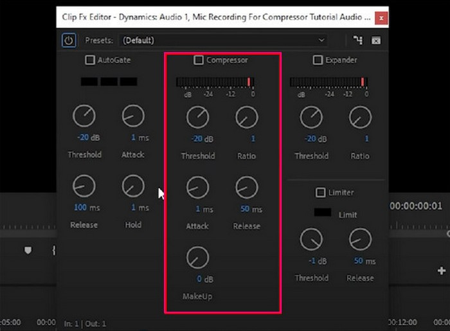Click AutoGate Release value 100 ms
This screenshot has height=331, width=450.
click(x=87, y=208)
